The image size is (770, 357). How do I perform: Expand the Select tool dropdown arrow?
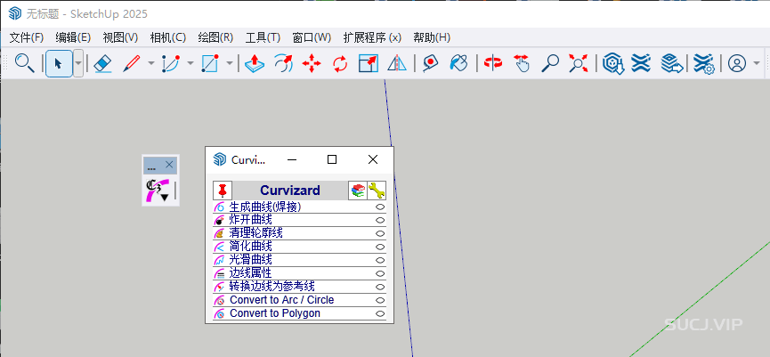[78, 63]
